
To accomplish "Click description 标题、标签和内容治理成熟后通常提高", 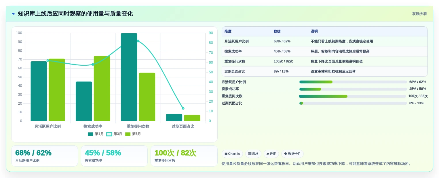I will click(340, 51).
